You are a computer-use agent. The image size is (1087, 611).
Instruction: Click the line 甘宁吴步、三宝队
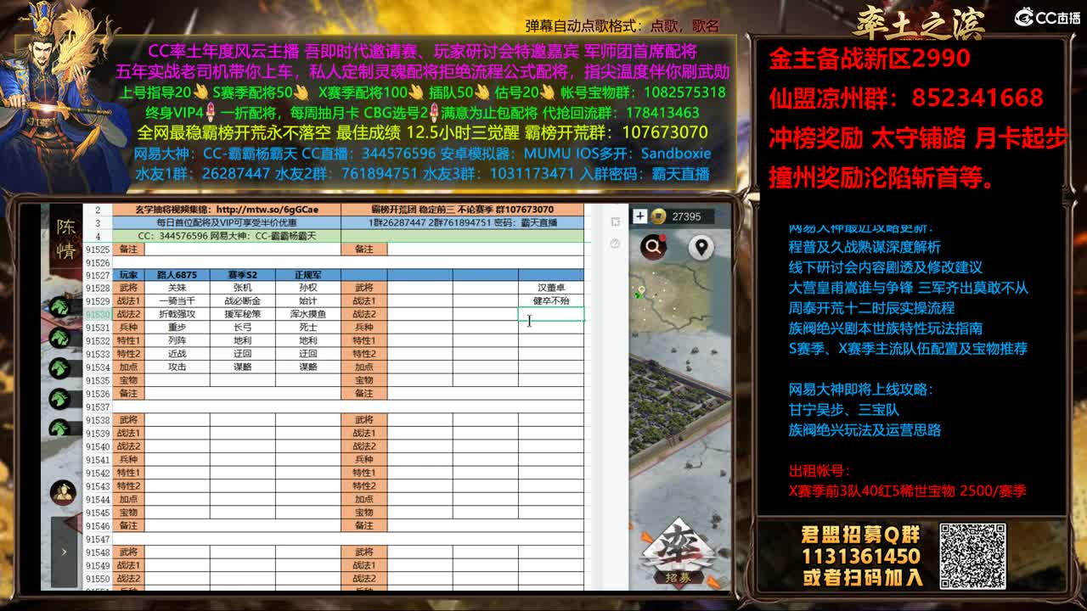844,410
